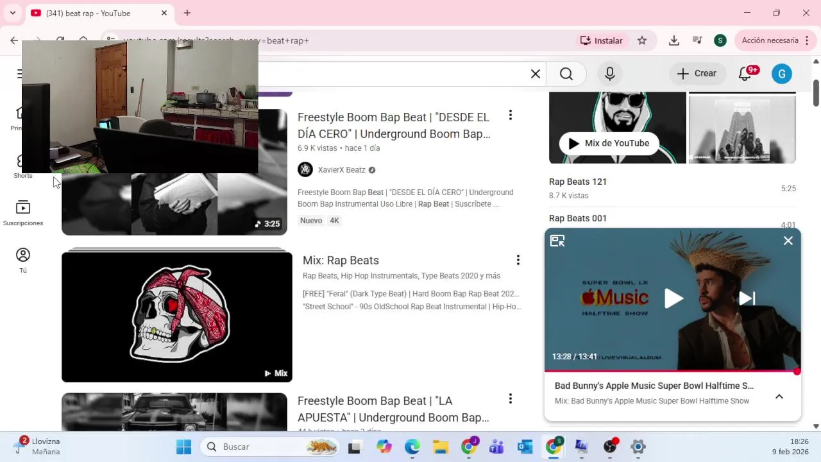This screenshot has height=462, width=821.
Task: Click the search magnifier button
Action: (566, 74)
